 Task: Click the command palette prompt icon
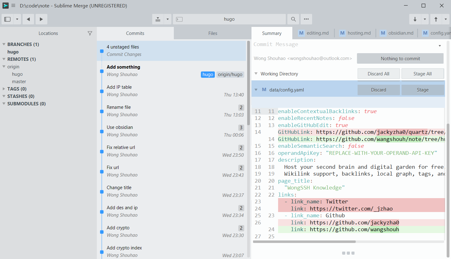pos(179,19)
